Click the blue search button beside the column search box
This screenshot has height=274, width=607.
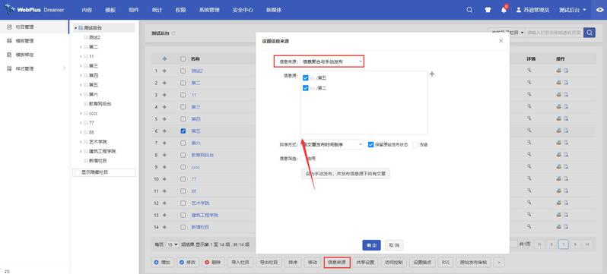coord(590,33)
